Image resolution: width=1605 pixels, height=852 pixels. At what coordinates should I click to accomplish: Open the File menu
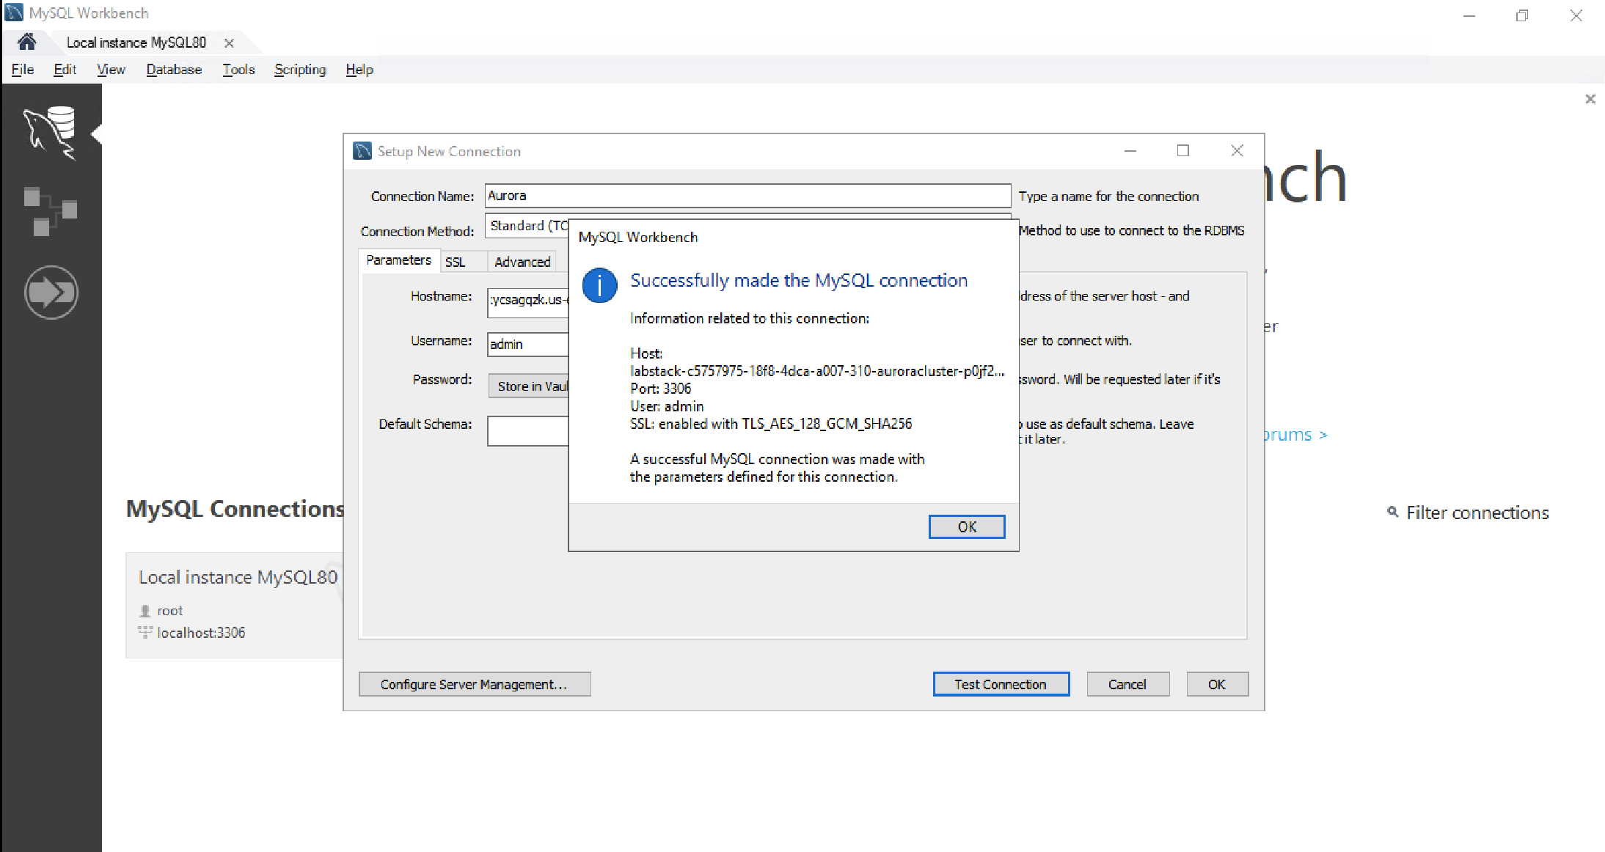pyautogui.click(x=23, y=70)
